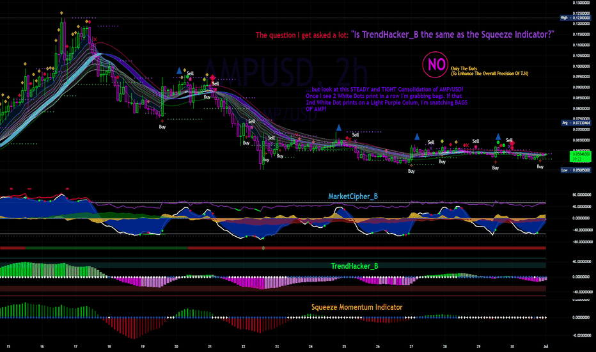Click the pink NO circle badge
Viewport: 596px width, 352px height.
click(x=435, y=64)
